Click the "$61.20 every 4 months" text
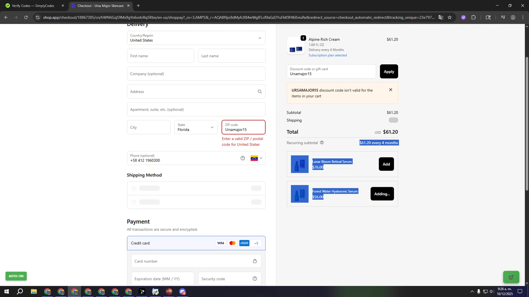Screen dimensions: 529x297 tap(379, 143)
